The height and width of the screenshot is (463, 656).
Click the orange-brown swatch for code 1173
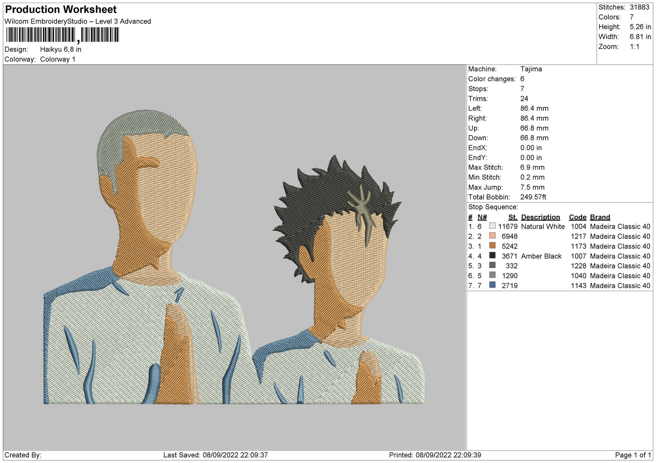492,246
